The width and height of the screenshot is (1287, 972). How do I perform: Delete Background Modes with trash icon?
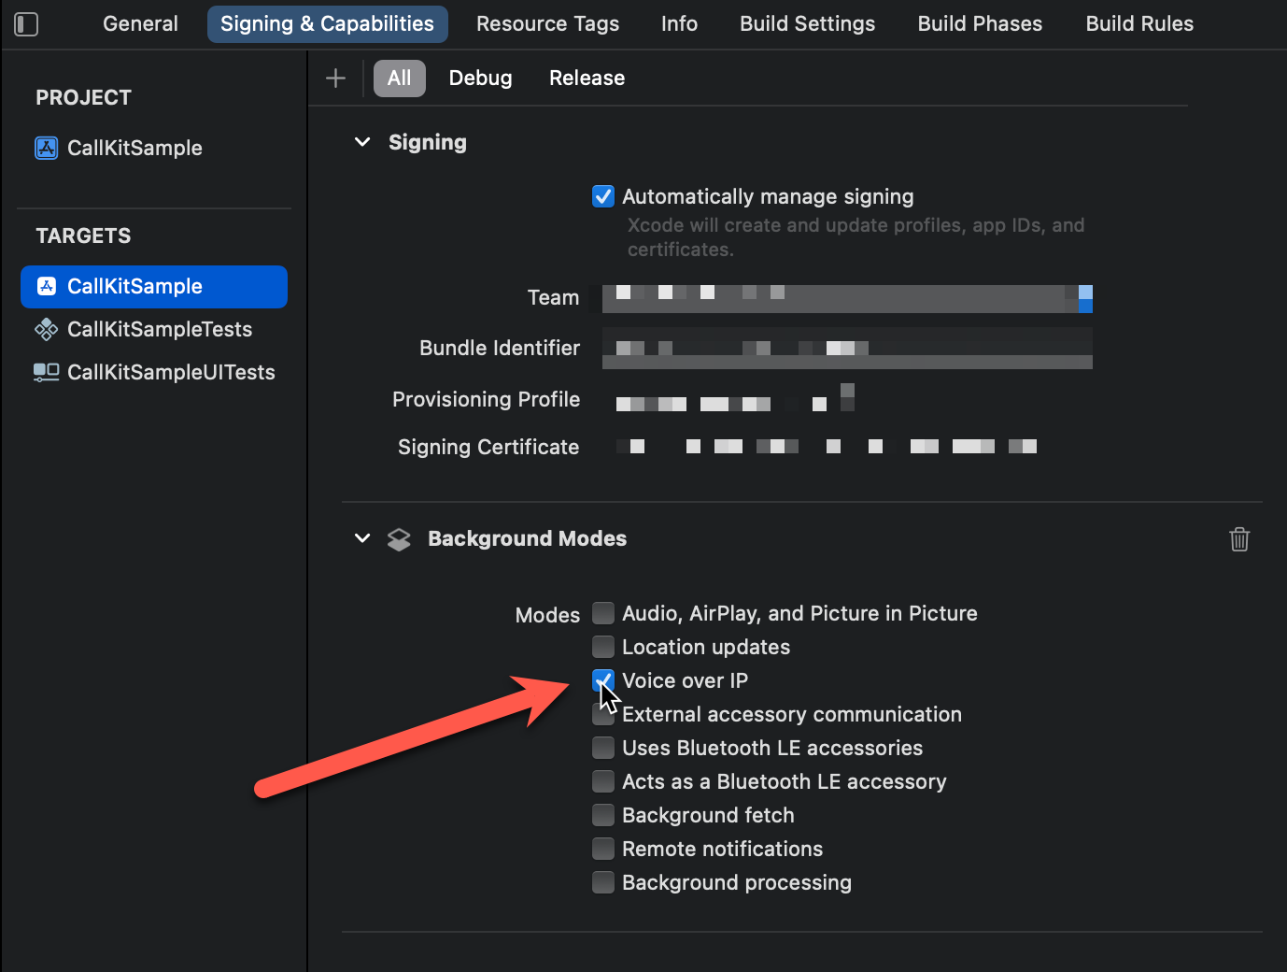(x=1239, y=539)
